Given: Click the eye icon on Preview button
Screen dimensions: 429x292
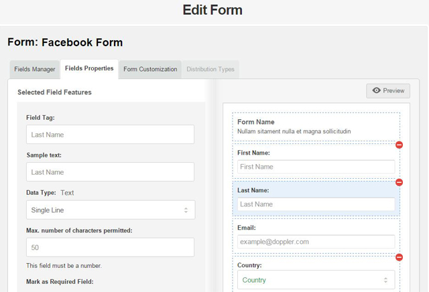Looking at the screenshot, I should tap(377, 90).
